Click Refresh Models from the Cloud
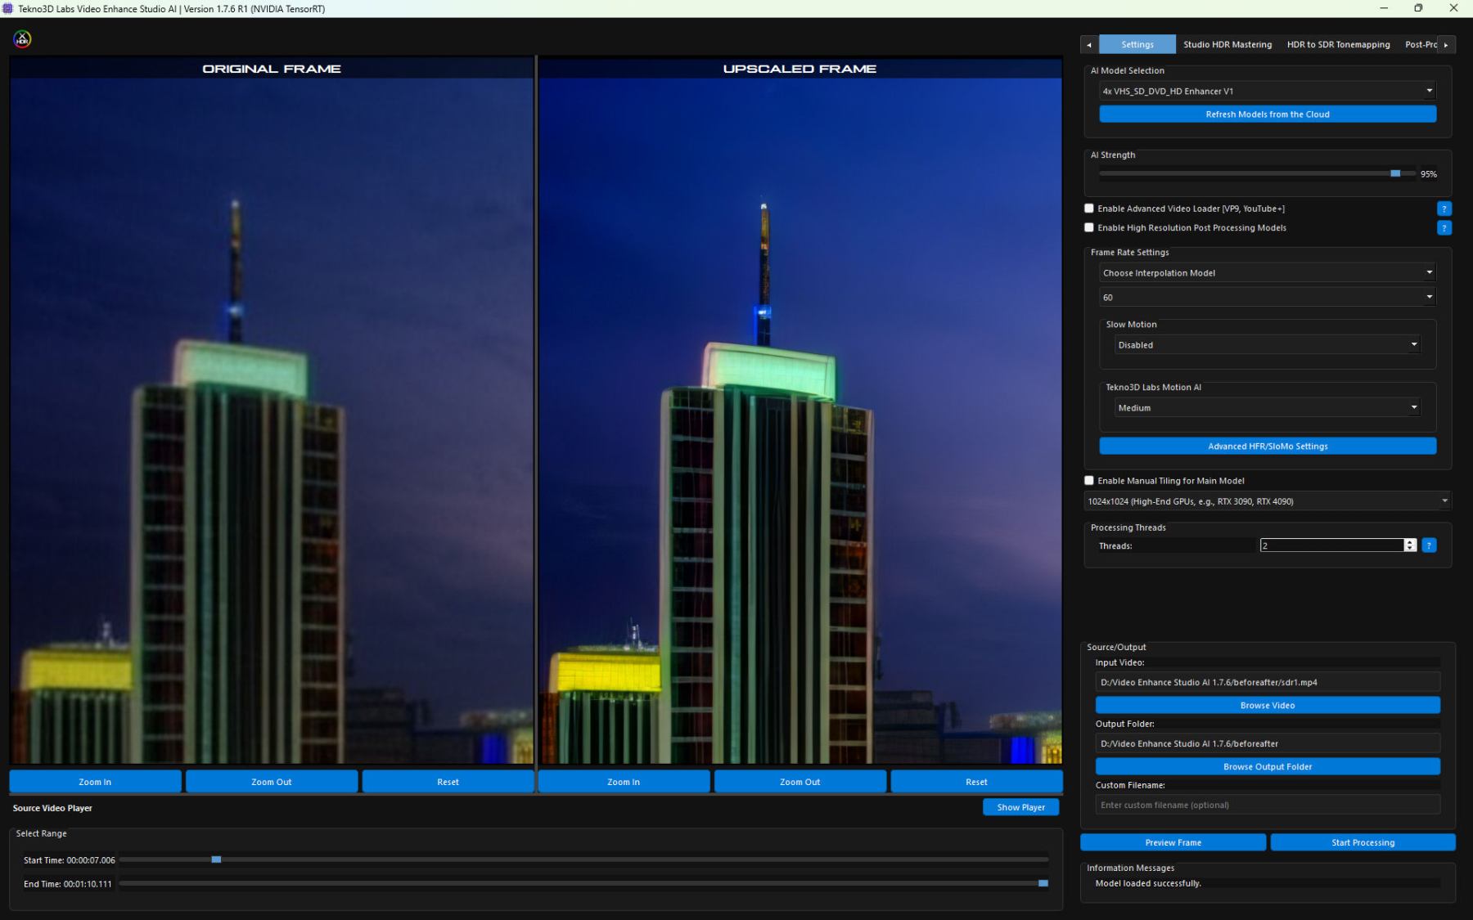This screenshot has height=920, width=1473. tap(1268, 114)
